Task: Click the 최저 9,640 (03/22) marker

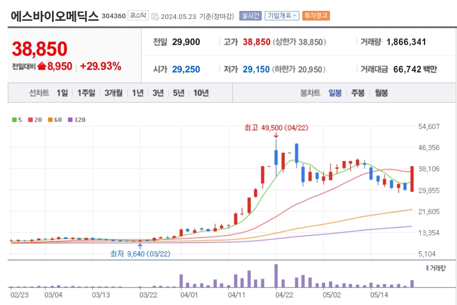Action: point(140,253)
